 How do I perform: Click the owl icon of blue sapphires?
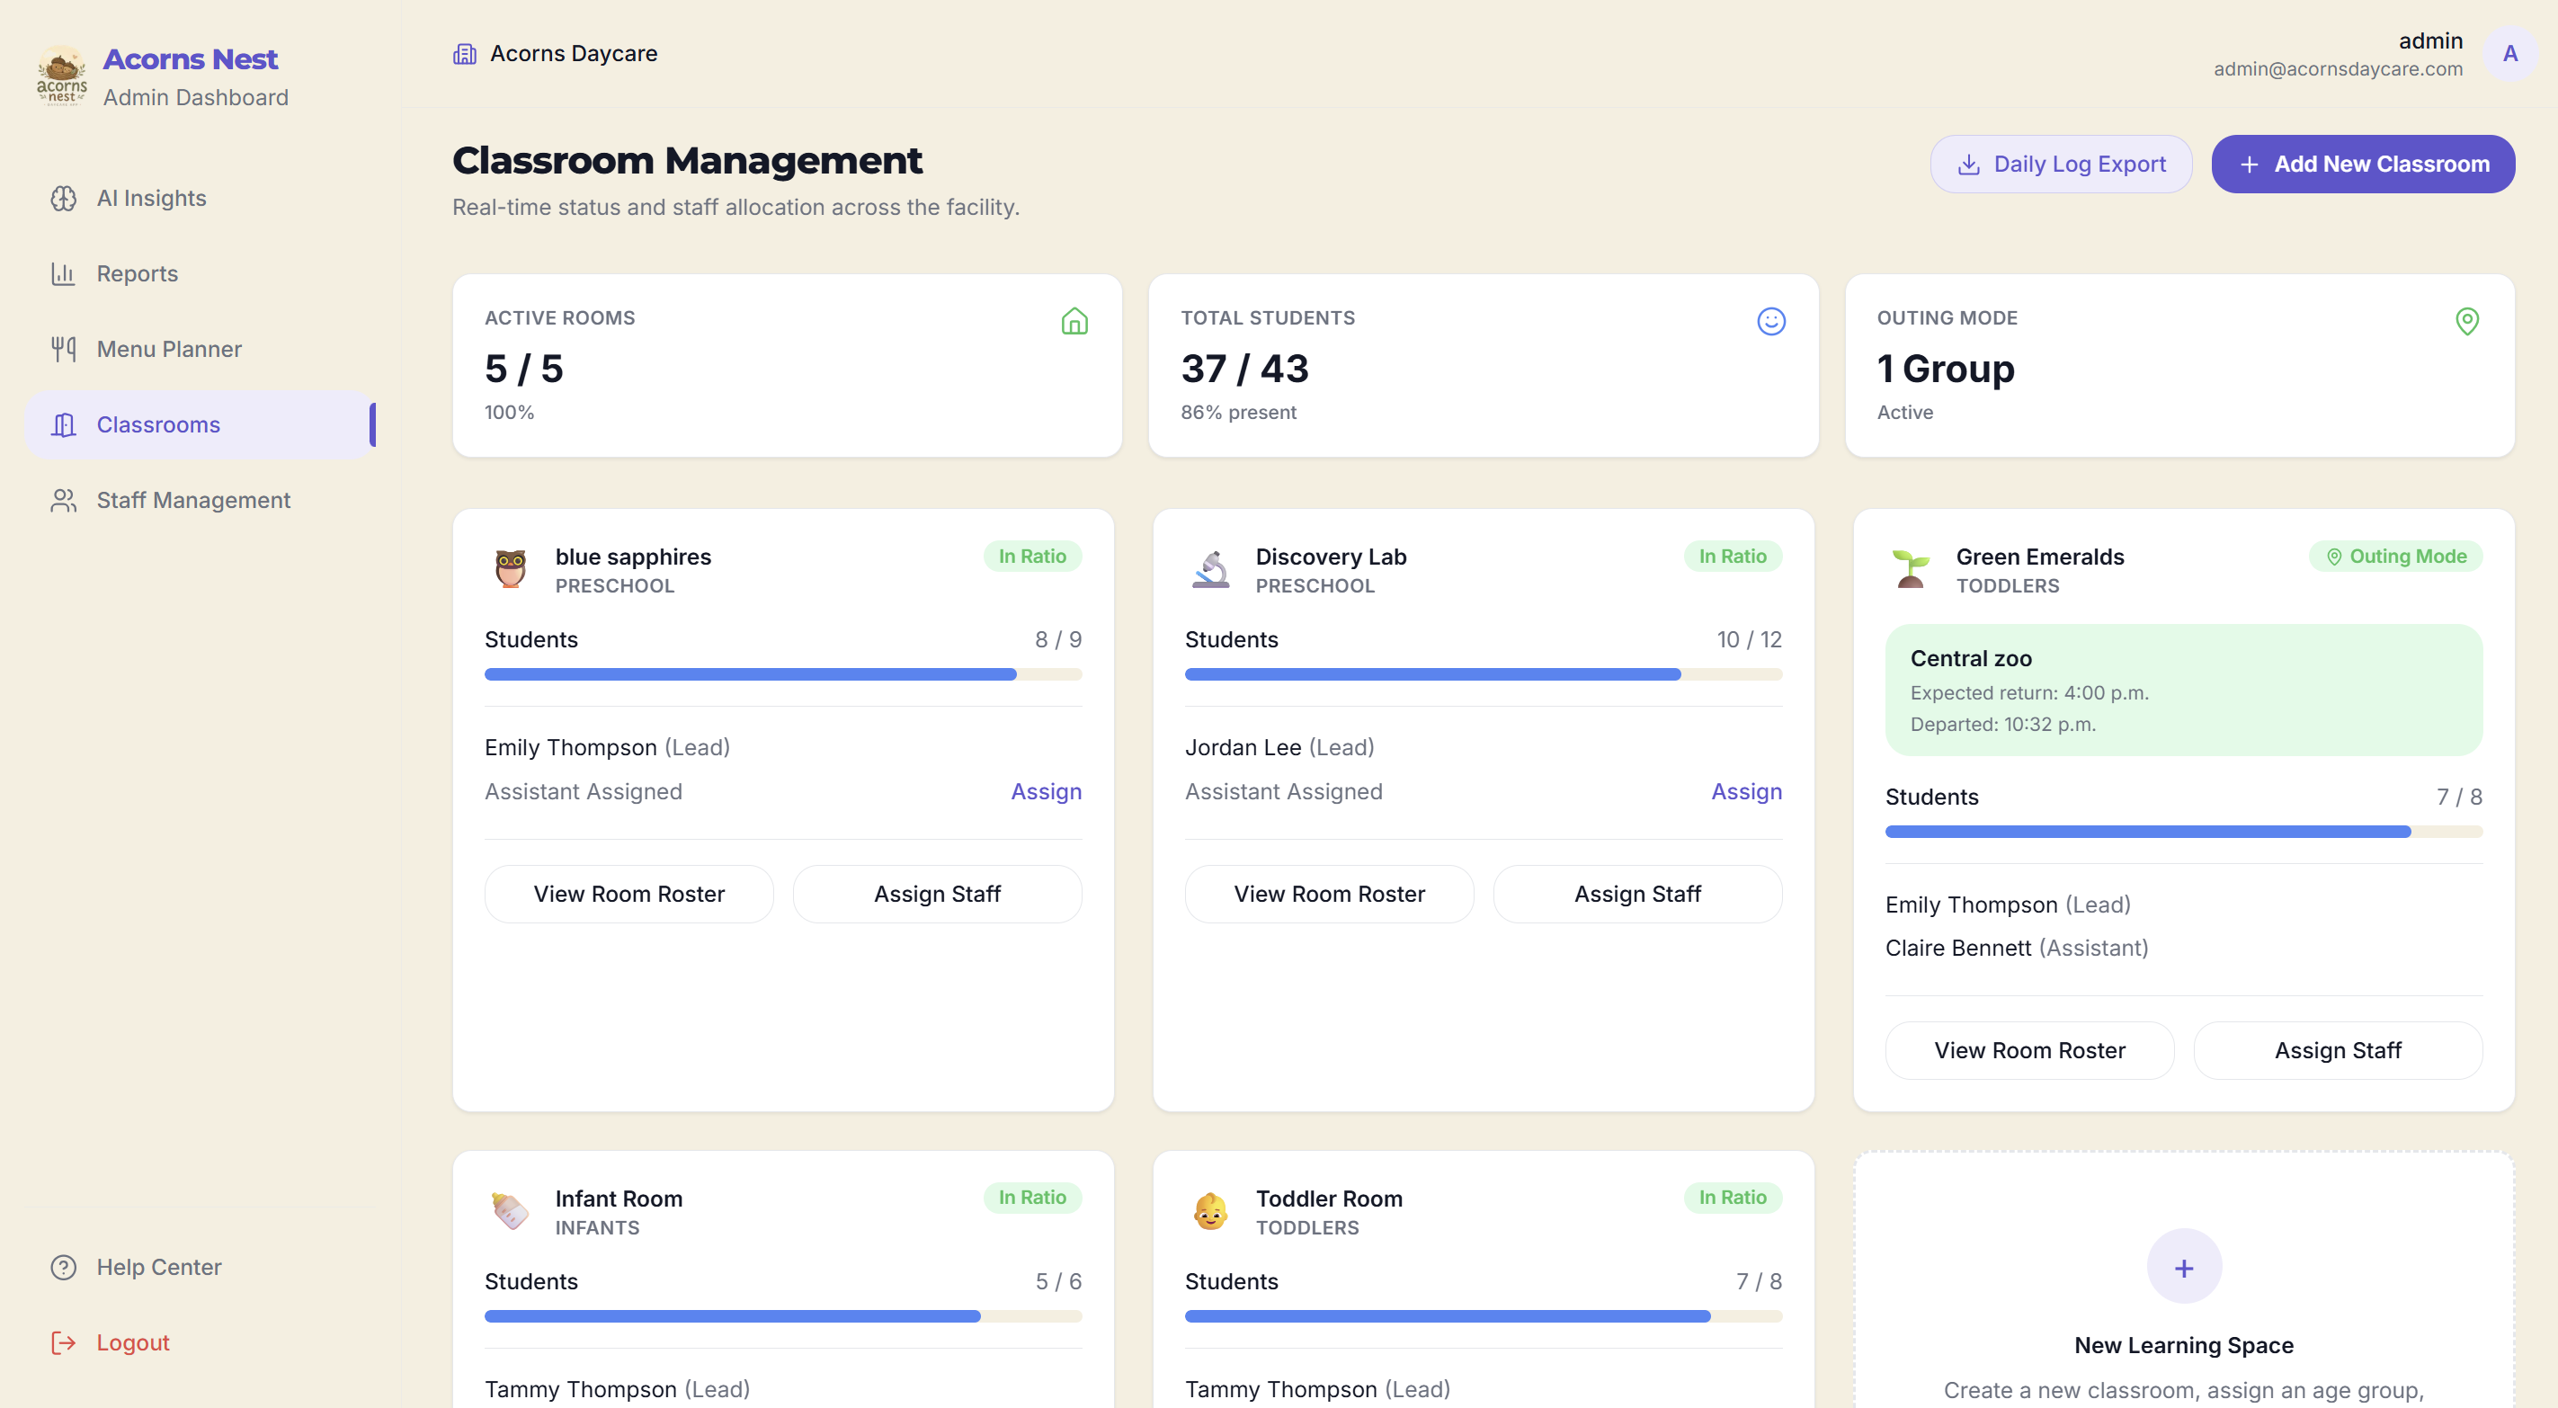click(511, 569)
